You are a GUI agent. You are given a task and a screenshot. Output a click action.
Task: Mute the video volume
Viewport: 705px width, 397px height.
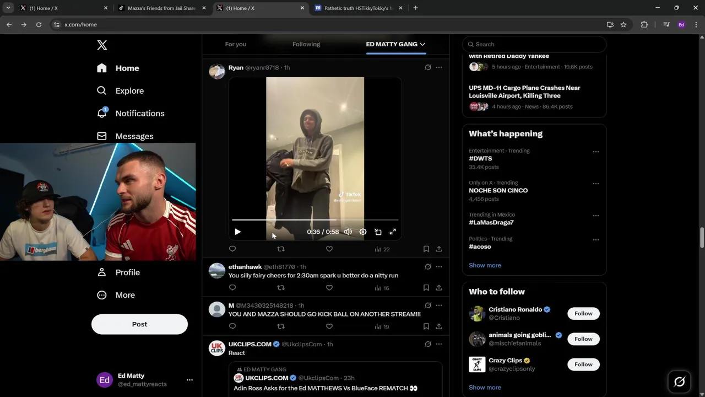[348, 232]
